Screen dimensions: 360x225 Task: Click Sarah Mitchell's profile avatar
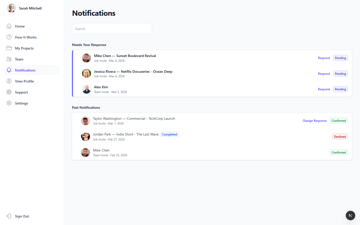click(11, 8)
